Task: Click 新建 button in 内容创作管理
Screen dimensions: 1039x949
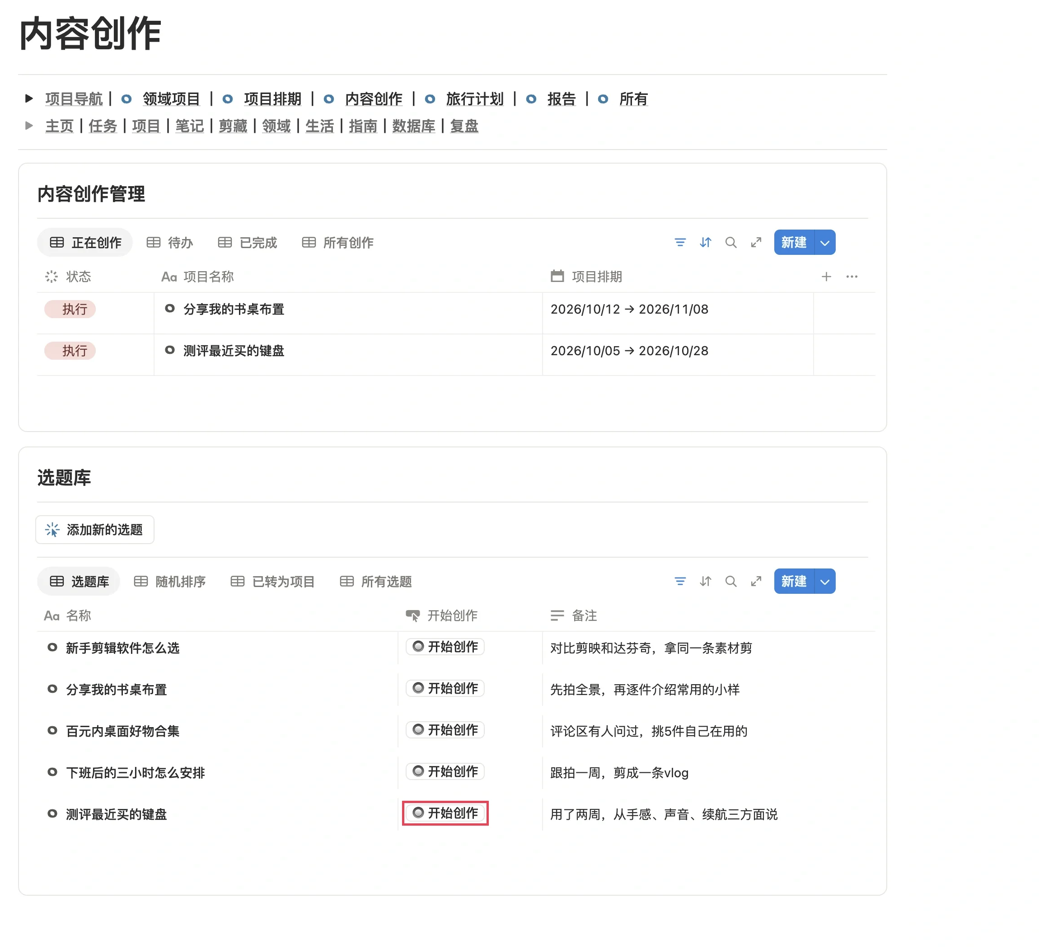Action: pos(794,242)
